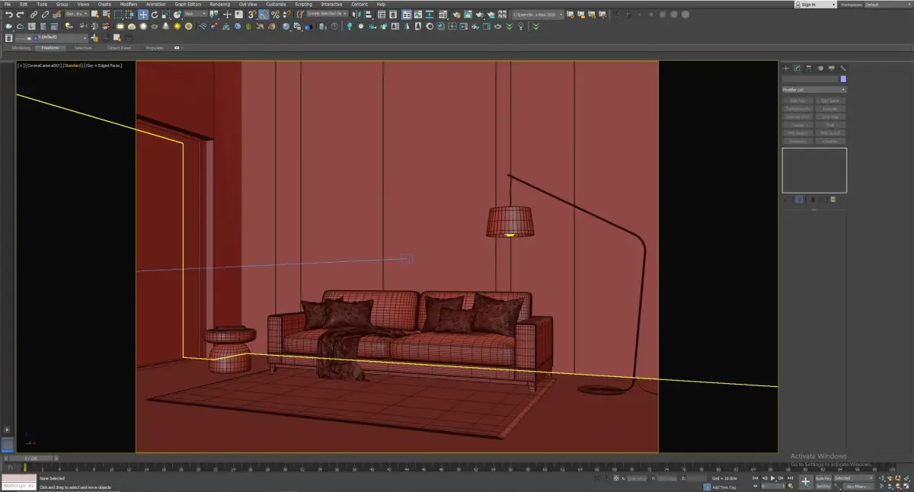Open the File menu
This screenshot has height=492, width=914.
pos(8,4)
